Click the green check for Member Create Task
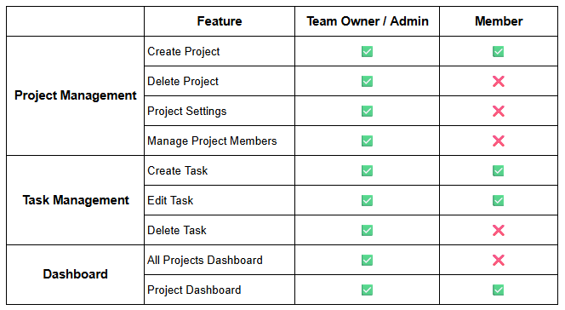This screenshot has height=310, width=565. (498, 170)
